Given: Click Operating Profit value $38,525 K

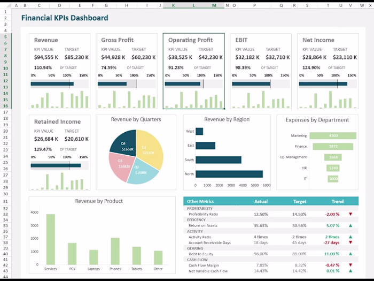Looking at the screenshot, I should pyautogui.click(x=180, y=57).
